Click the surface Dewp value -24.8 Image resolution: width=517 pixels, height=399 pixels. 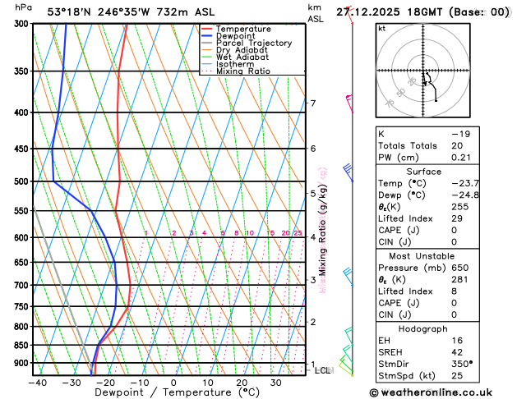point(465,195)
